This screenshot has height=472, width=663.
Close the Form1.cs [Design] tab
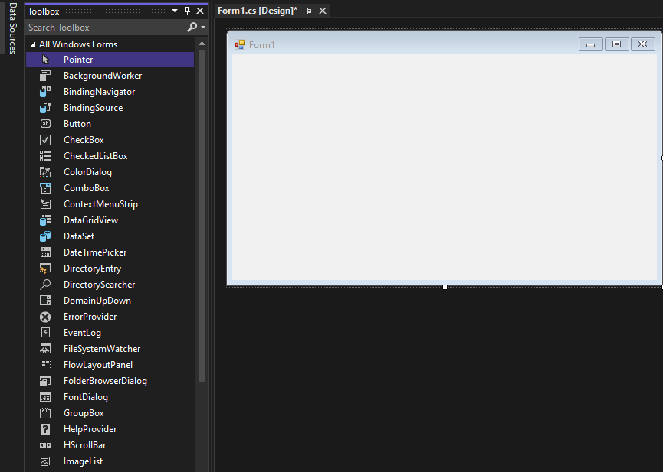pyautogui.click(x=323, y=11)
